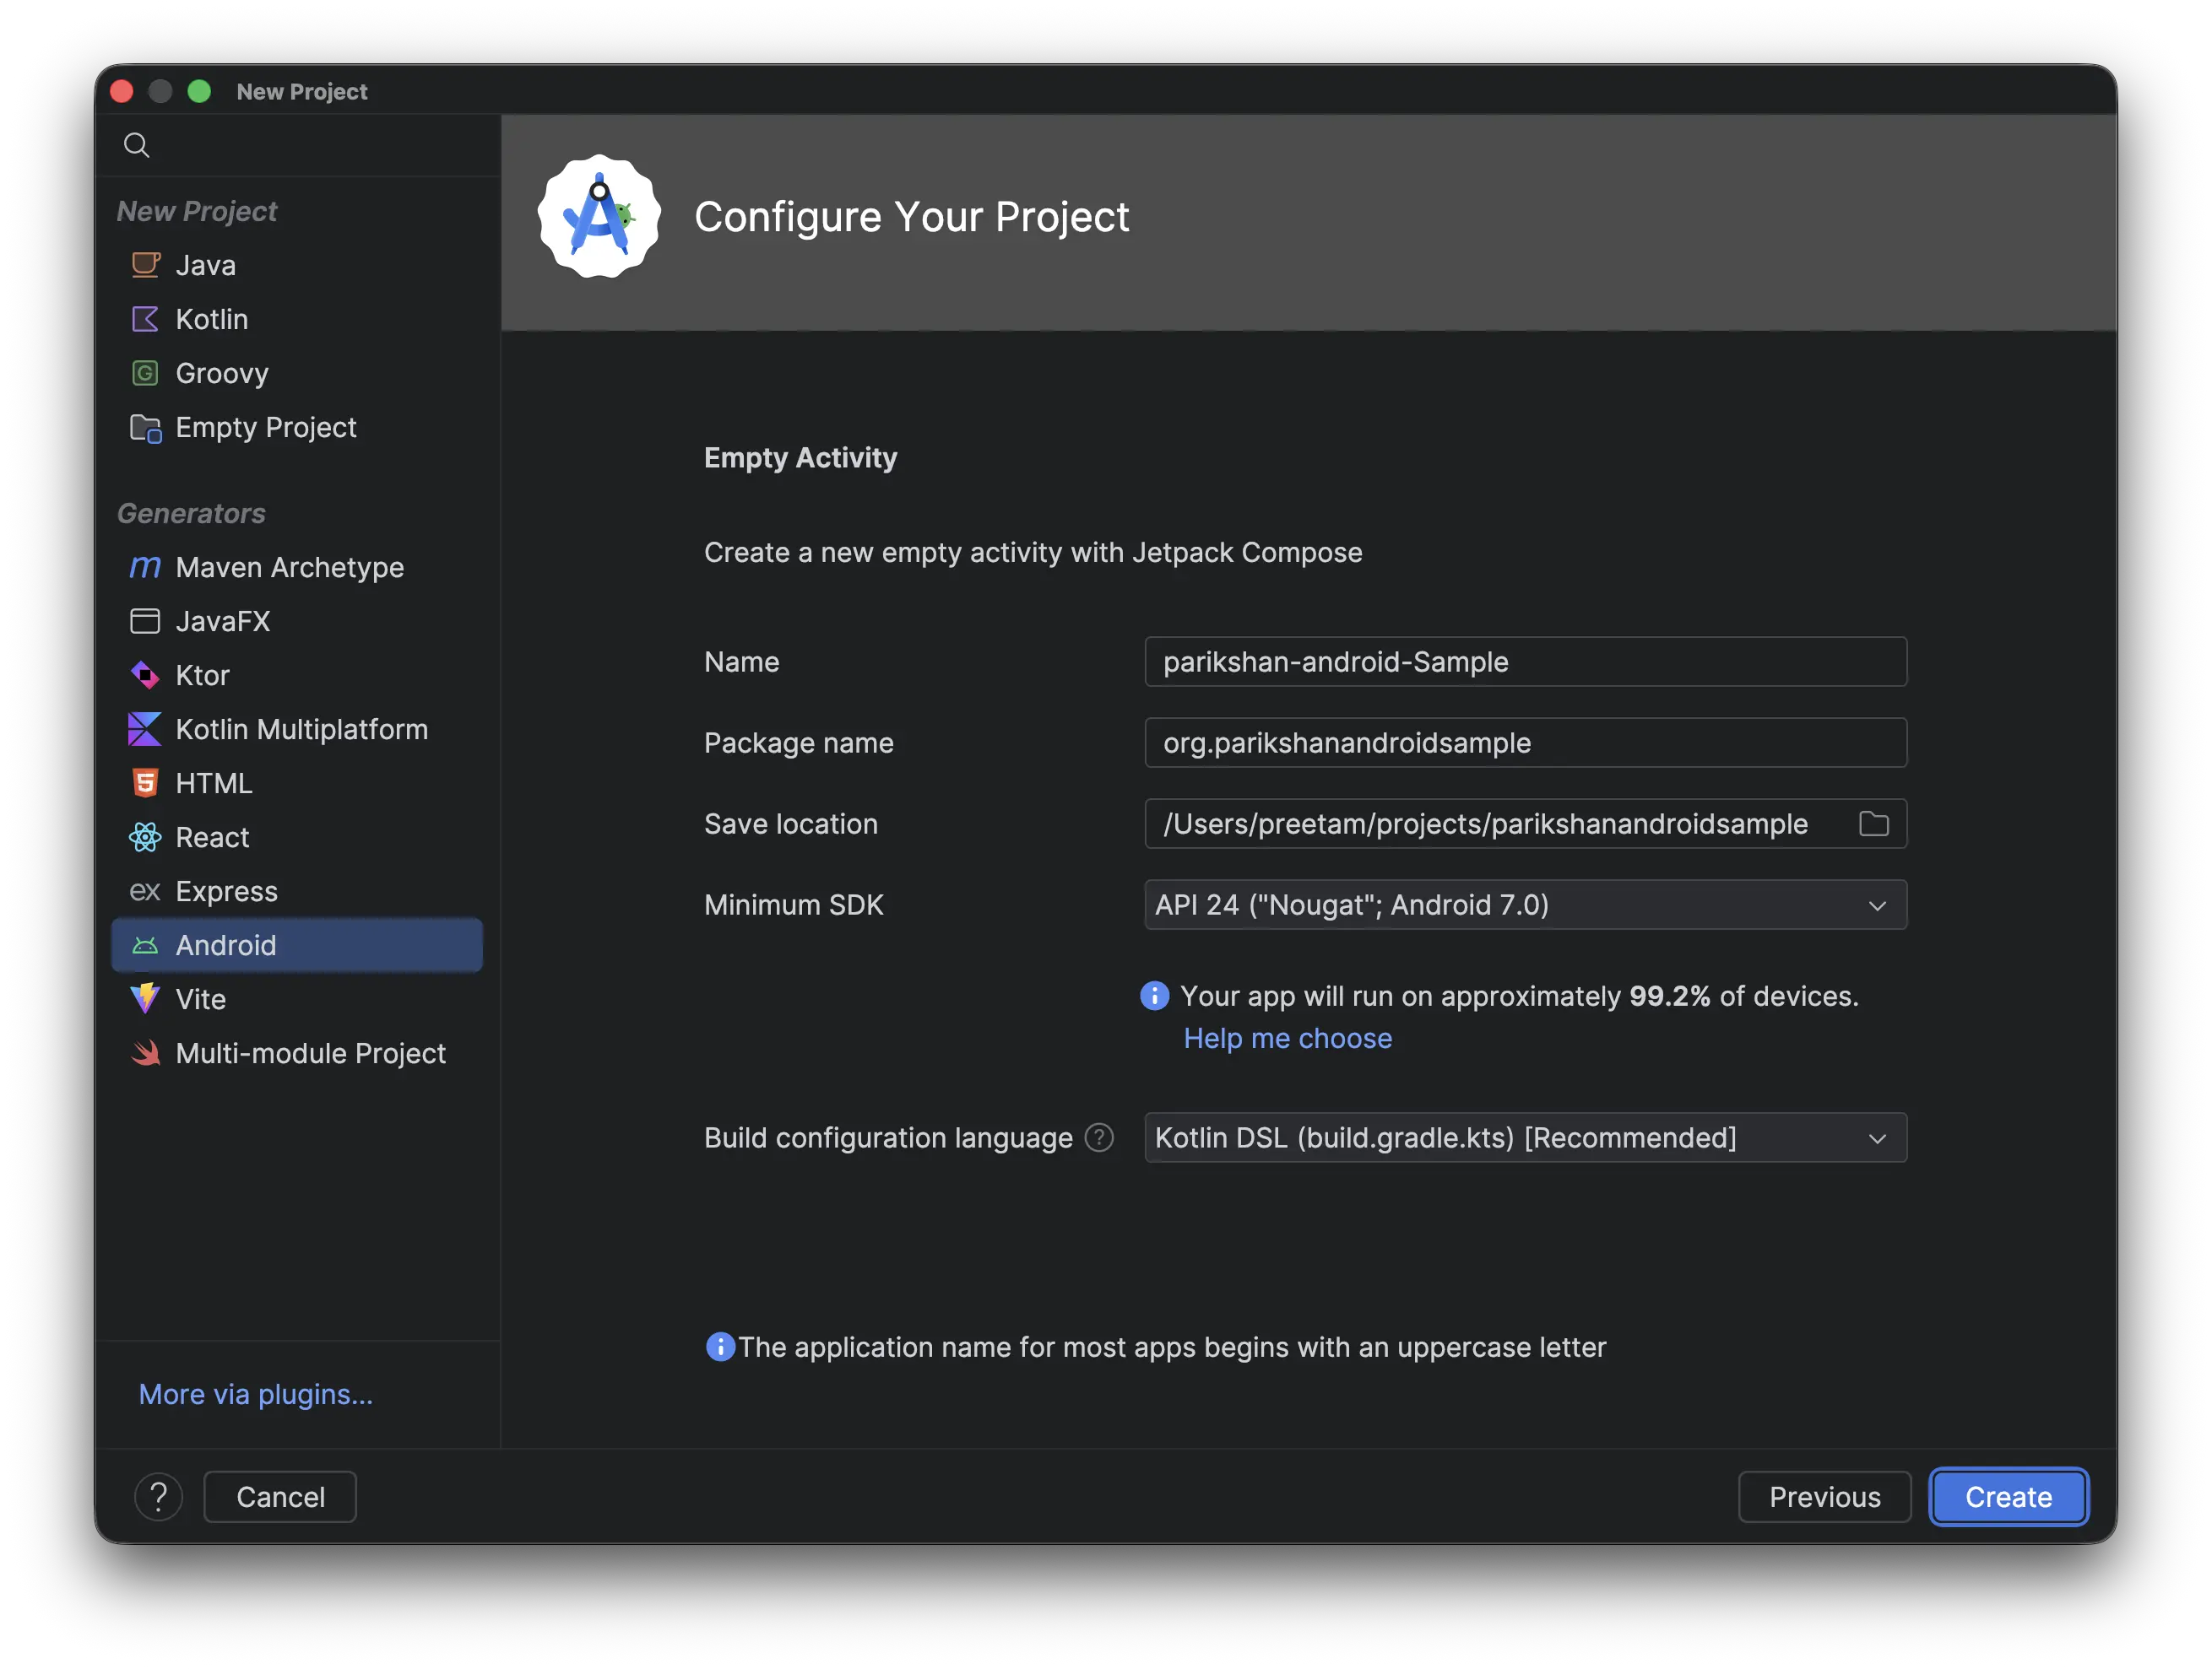The width and height of the screenshot is (2212, 1669).
Task: Browse for save location with folder icon
Action: click(1873, 824)
